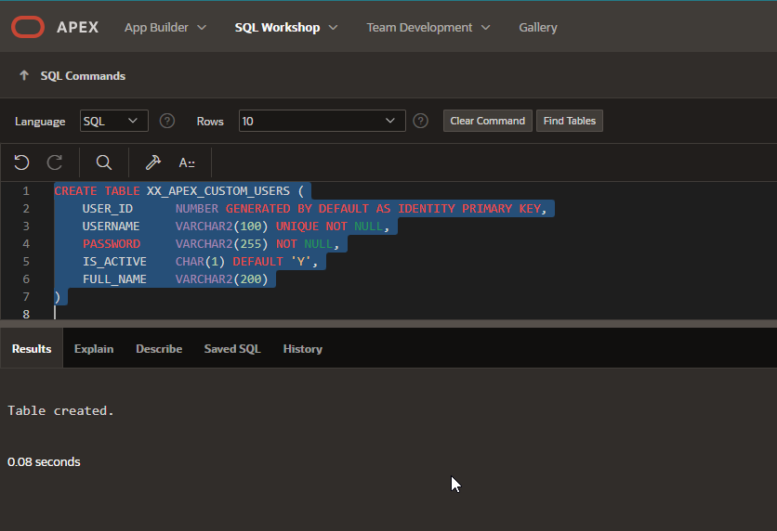Click the 0.08 seconds timing text
The image size is (777, 531).
[44, 461]
